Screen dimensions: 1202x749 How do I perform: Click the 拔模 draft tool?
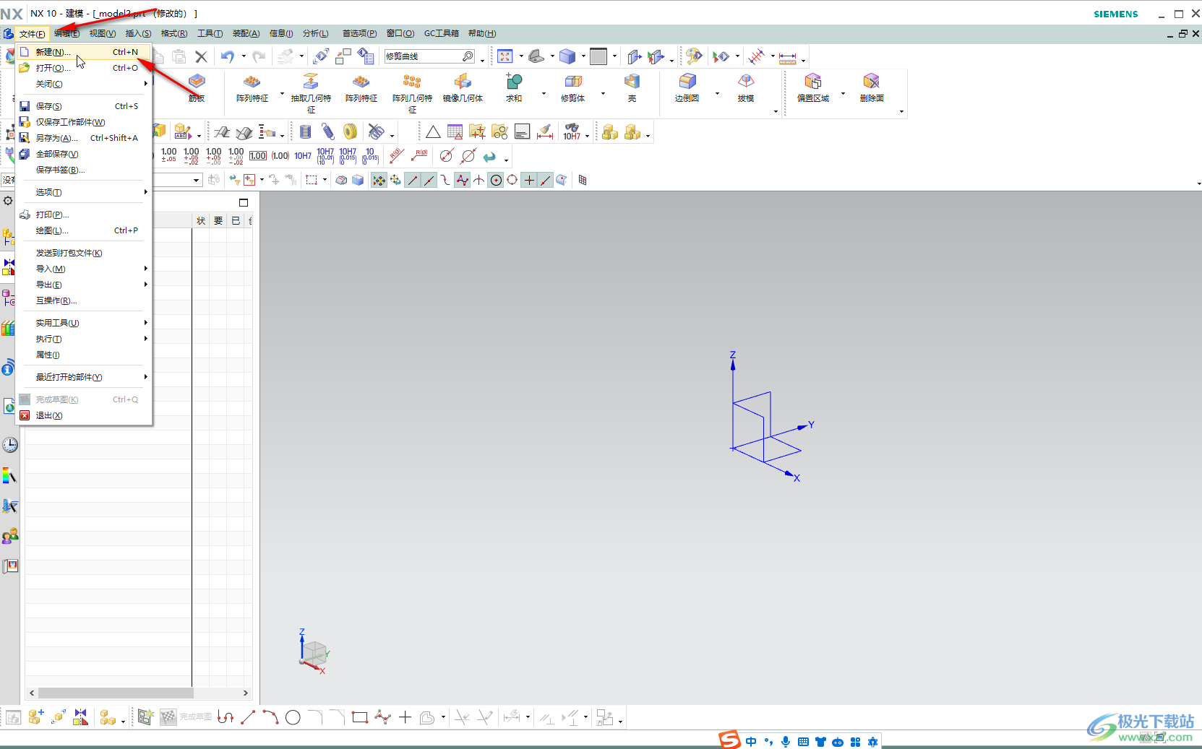click(x=746, y=88)
